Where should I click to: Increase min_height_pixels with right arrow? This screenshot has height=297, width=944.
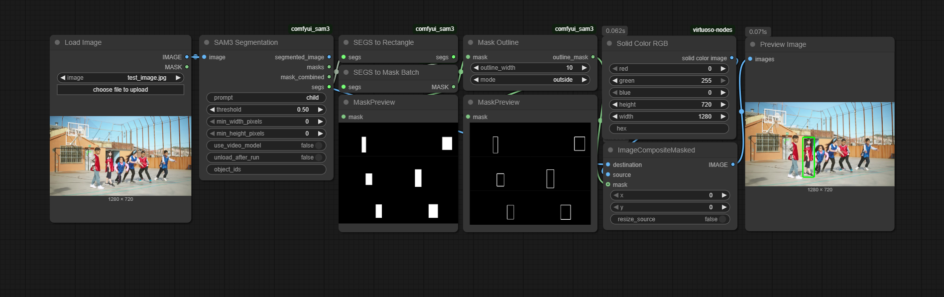tap(321, 134)
